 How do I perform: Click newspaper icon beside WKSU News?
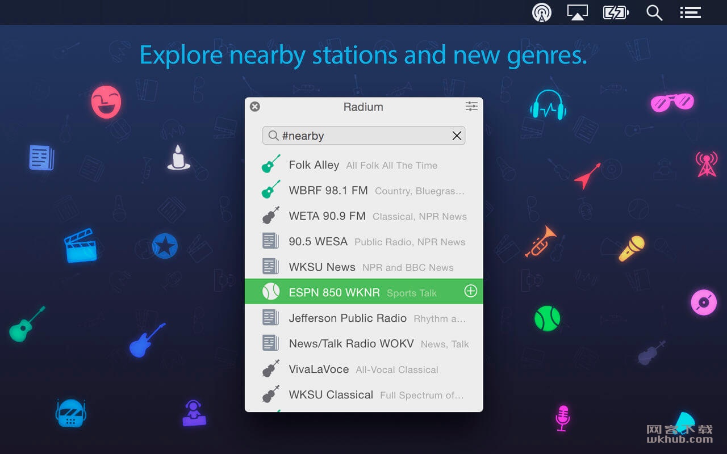[x=270, y=266]
